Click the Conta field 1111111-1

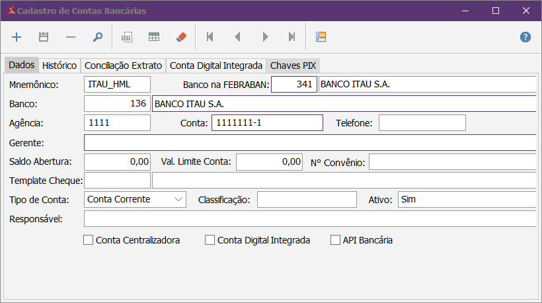pos(267,123)
